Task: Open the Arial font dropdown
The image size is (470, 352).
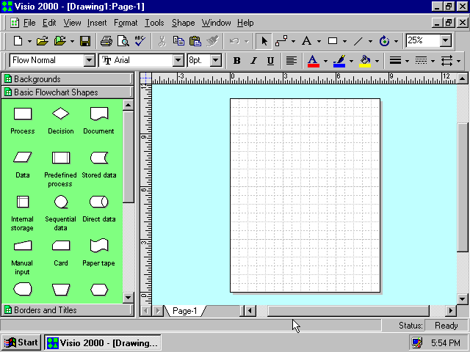Action: (178, 60)
